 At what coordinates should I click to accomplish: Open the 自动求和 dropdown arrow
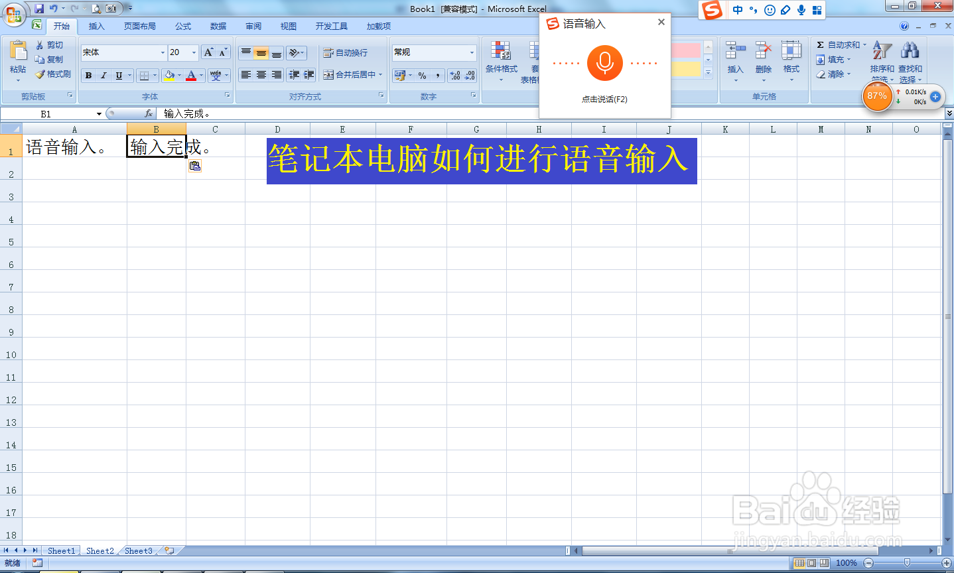[864, 45]
